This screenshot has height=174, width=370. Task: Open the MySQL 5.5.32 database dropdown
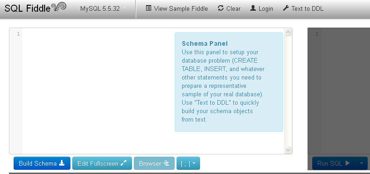103,9
